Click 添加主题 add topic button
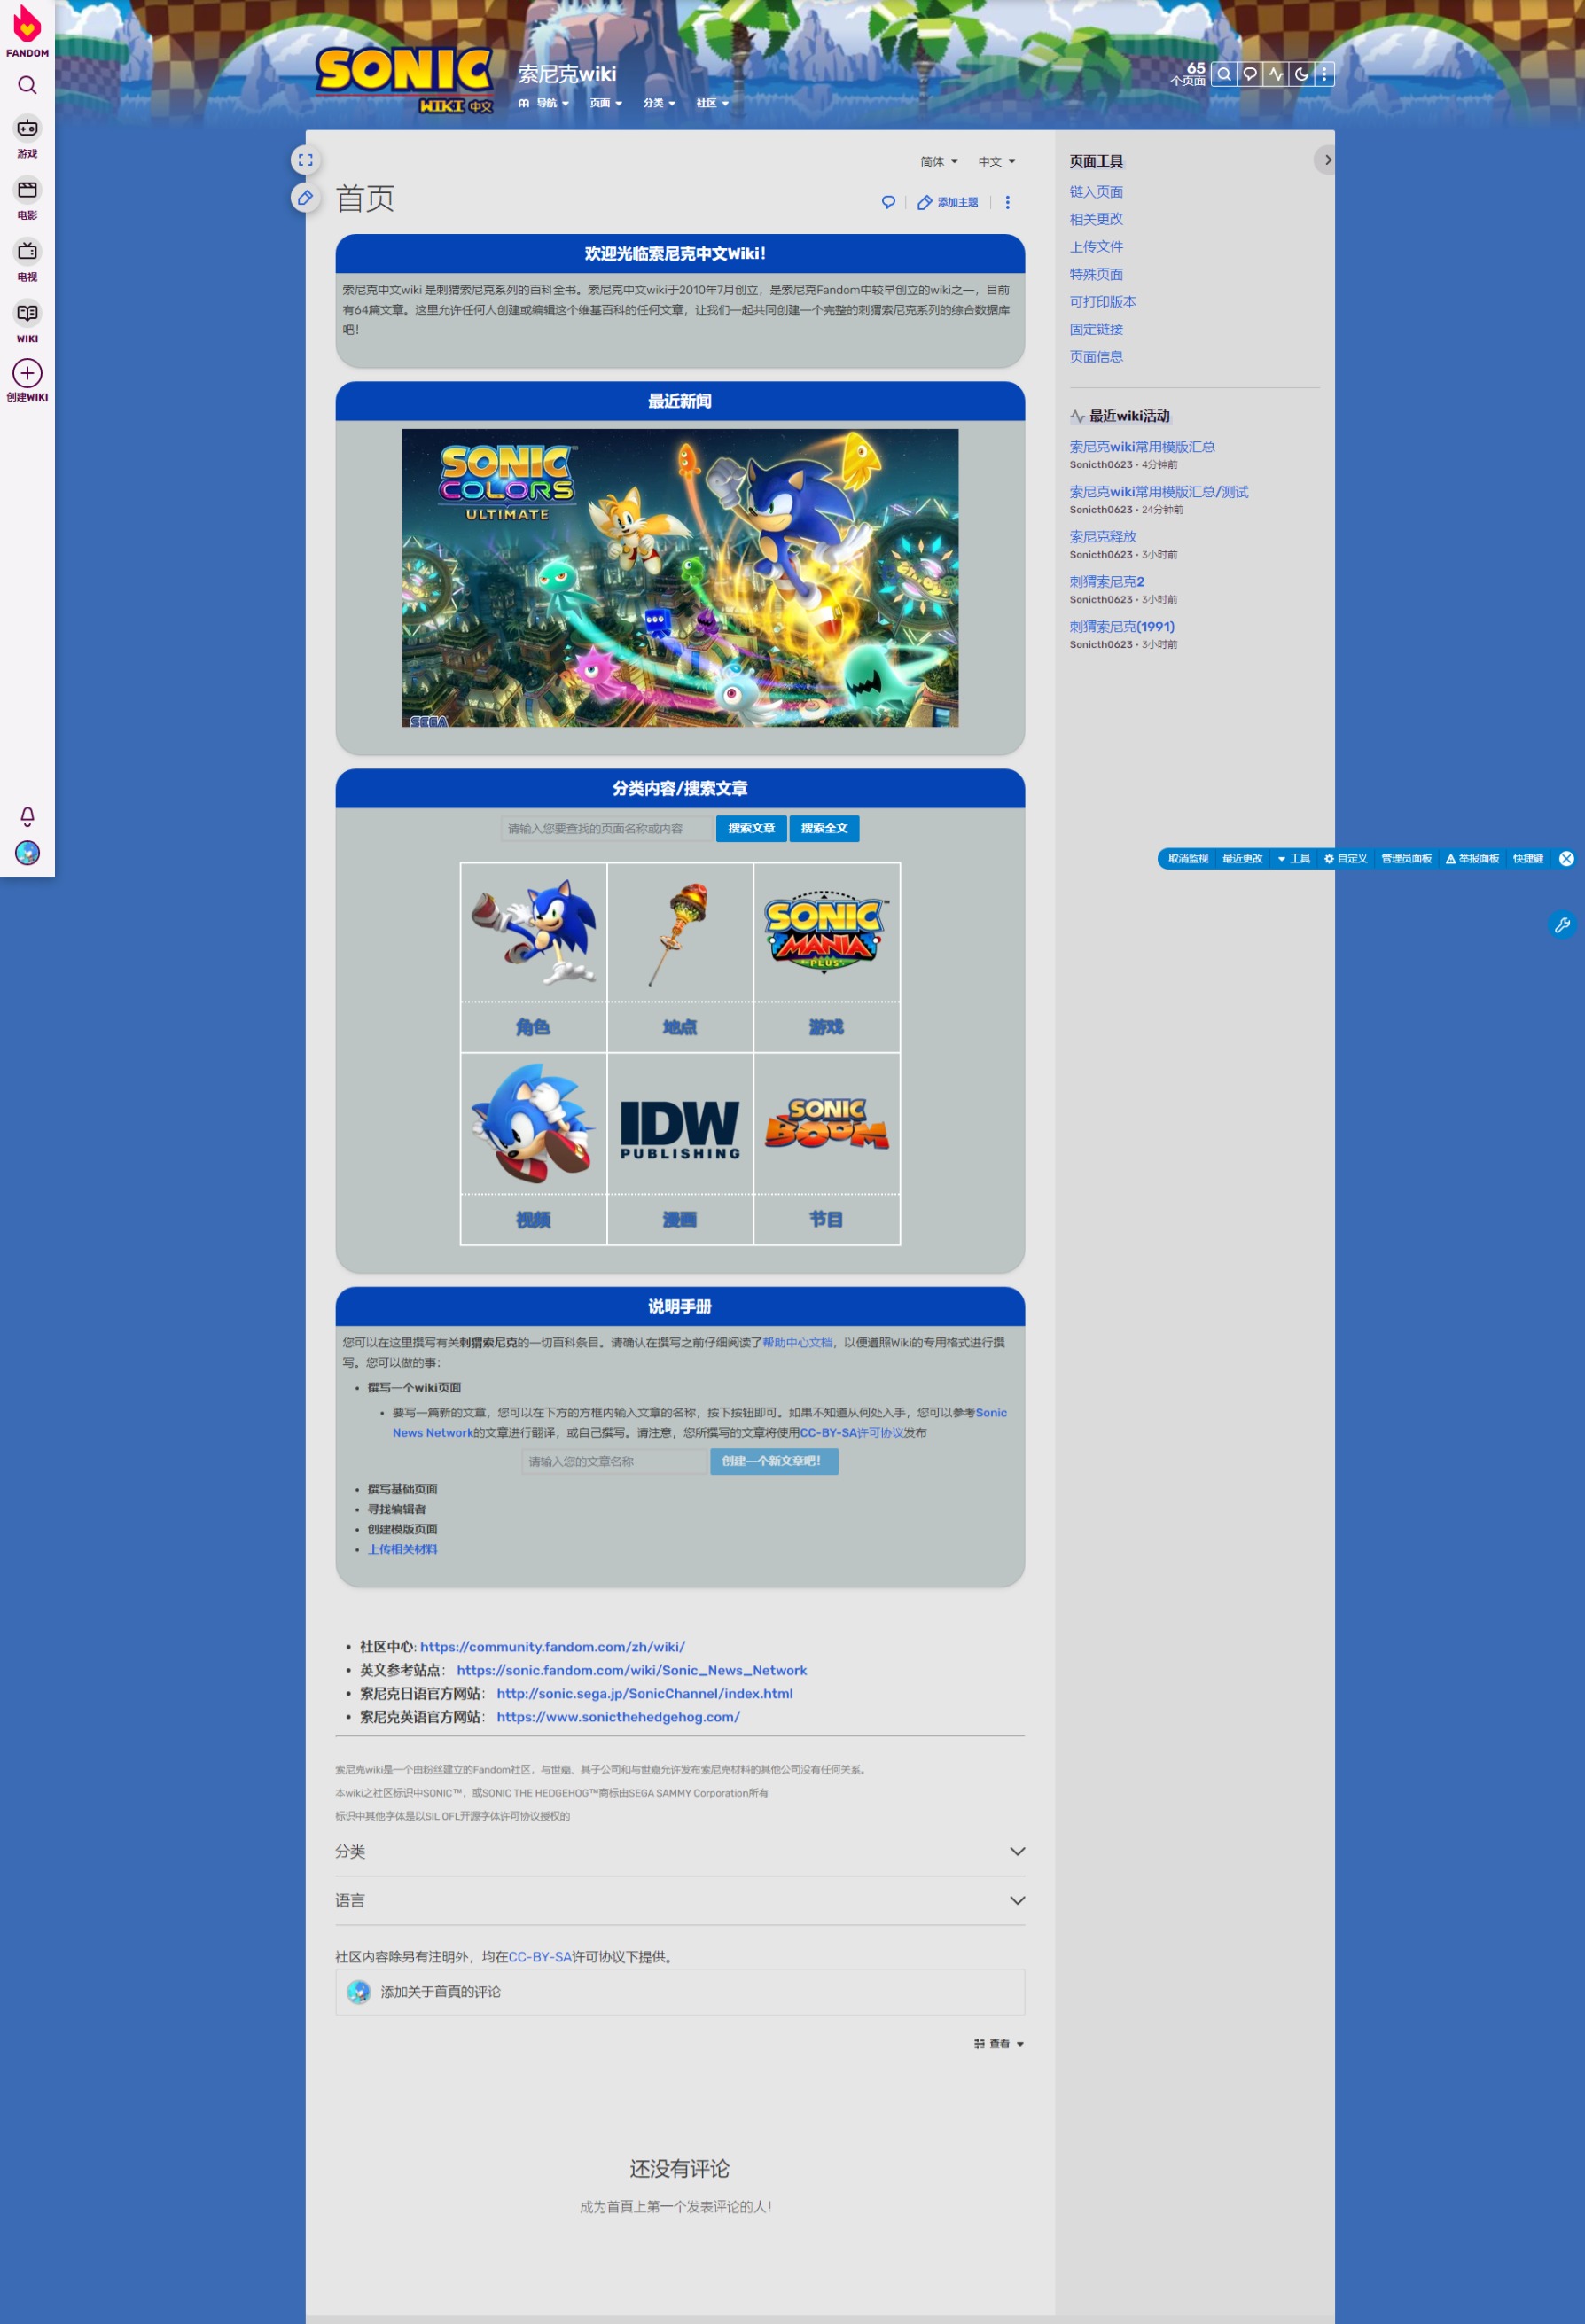This screenshot has height=2324, width=1585. (x=948, y=202)
